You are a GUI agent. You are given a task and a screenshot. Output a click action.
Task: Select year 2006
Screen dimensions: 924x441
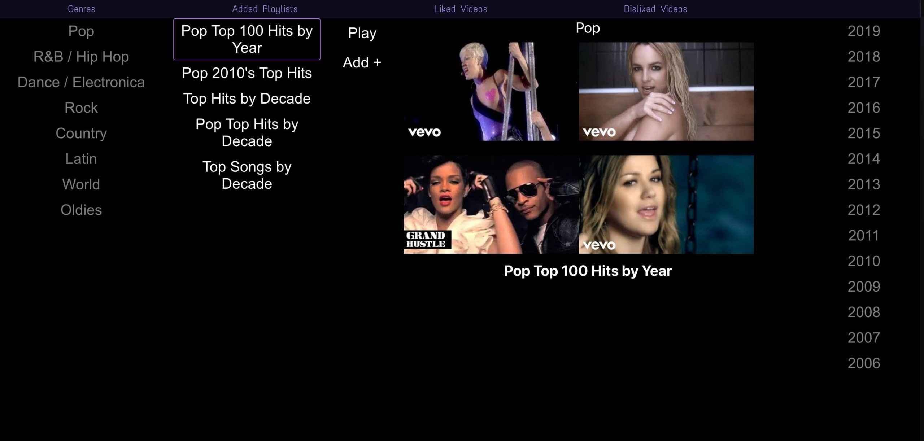864,363
